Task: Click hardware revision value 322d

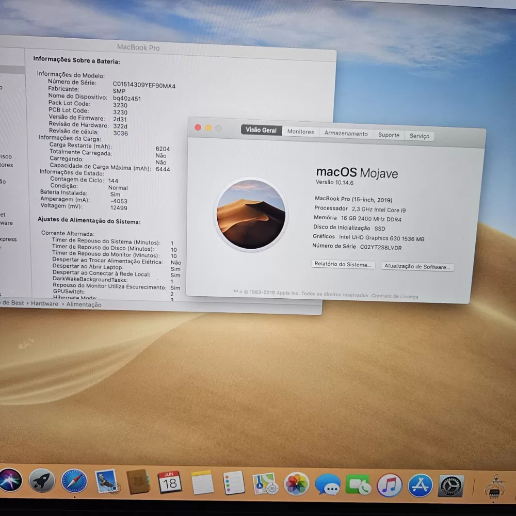Action: tap(120, 126)
